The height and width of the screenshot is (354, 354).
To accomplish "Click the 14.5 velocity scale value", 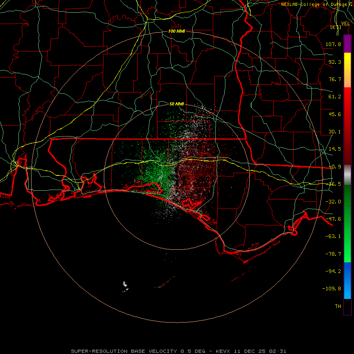I will point(335,149).
